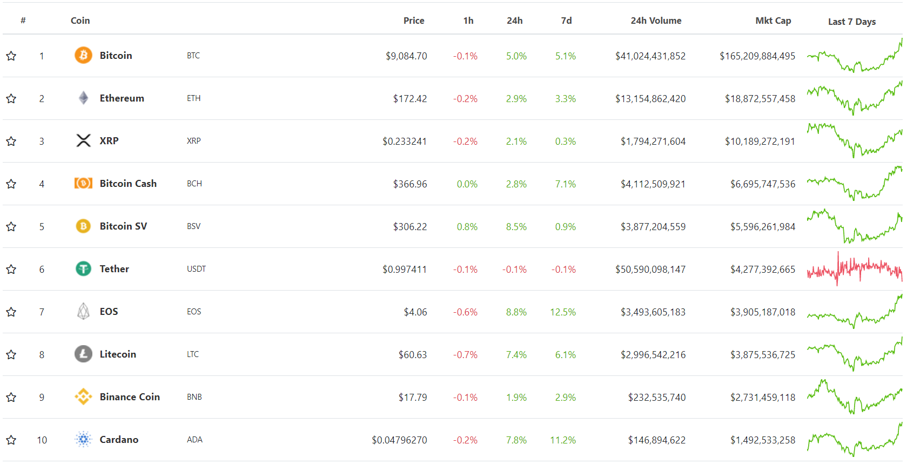907x464 pixels.
Task: Click Bitcoin Cash 7d change 7.1%
Action: [566, 184]
